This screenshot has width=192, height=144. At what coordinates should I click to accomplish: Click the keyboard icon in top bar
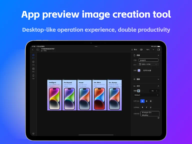141,49
